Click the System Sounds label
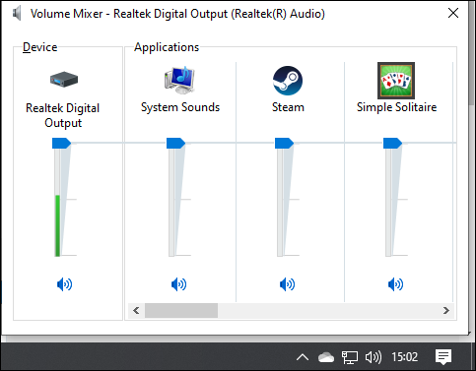 point(180,107)
